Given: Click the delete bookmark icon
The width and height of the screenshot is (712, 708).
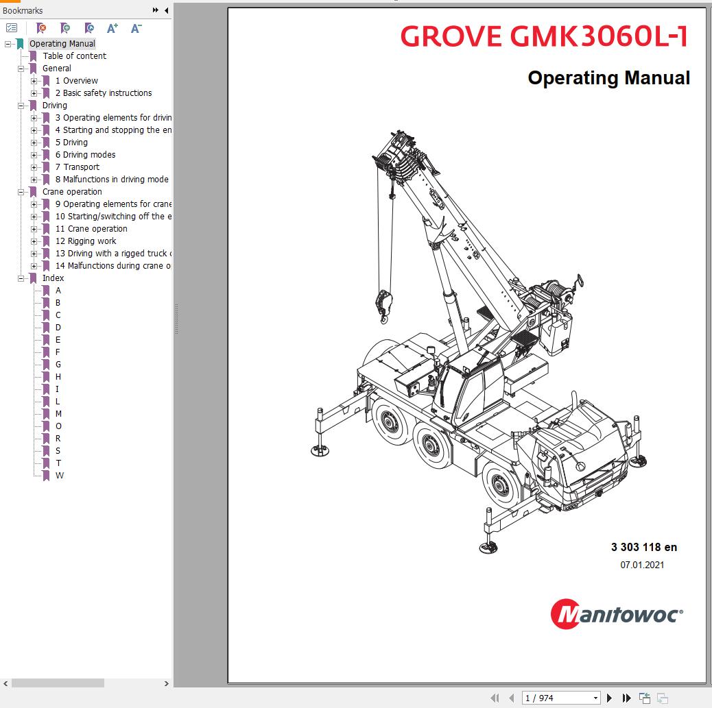Looking at the screenshot, I should pyautogui.click(x=41, y=28).
